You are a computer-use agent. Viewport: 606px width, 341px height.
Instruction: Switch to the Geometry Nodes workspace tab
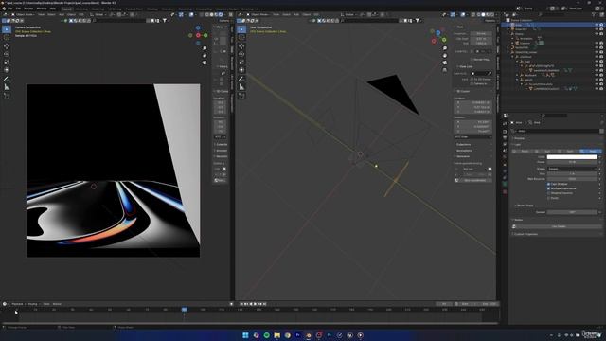(x=226, y=9)
